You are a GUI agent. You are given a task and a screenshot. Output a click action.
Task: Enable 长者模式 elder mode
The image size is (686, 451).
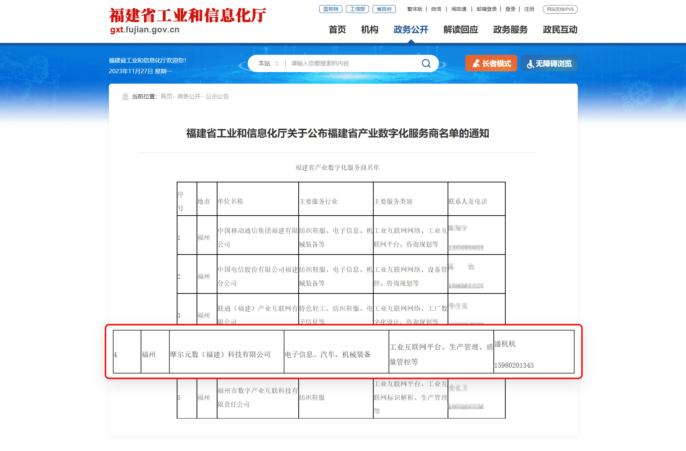tap(491, 63)
